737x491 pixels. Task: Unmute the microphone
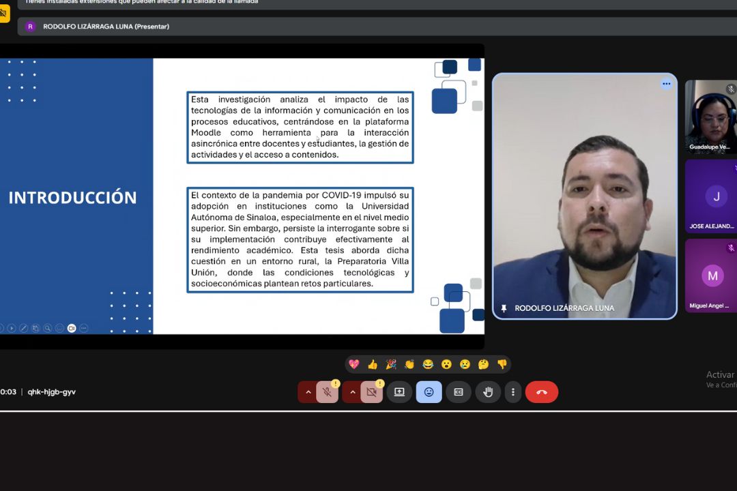(328, 392)
